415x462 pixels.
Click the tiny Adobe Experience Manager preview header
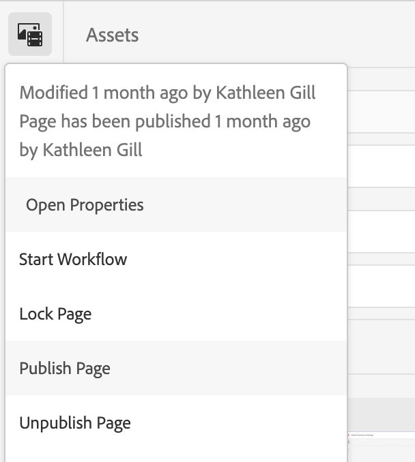click(362, 435)
